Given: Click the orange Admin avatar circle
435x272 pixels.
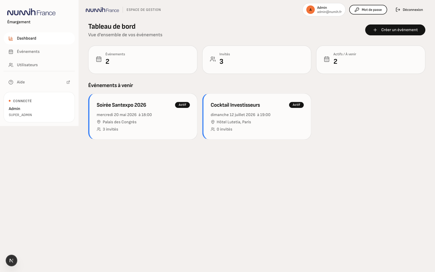Looking at the screenshot, I should (311, 10).
